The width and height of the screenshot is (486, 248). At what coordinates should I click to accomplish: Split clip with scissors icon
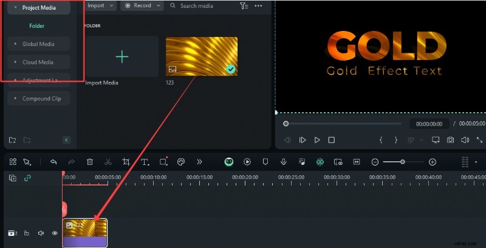click(x=108, y=162)
